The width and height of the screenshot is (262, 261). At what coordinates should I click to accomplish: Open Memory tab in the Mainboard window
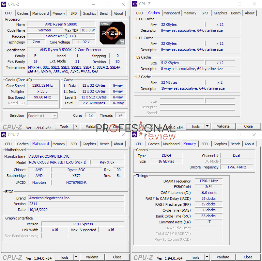click(59, 144)
